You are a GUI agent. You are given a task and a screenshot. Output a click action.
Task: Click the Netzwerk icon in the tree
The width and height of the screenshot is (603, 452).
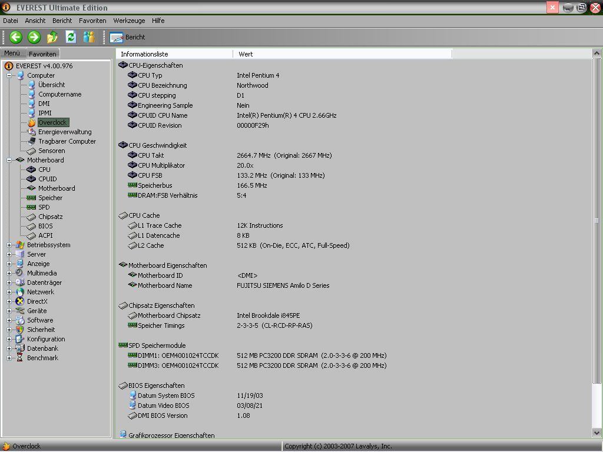point(20,292)
